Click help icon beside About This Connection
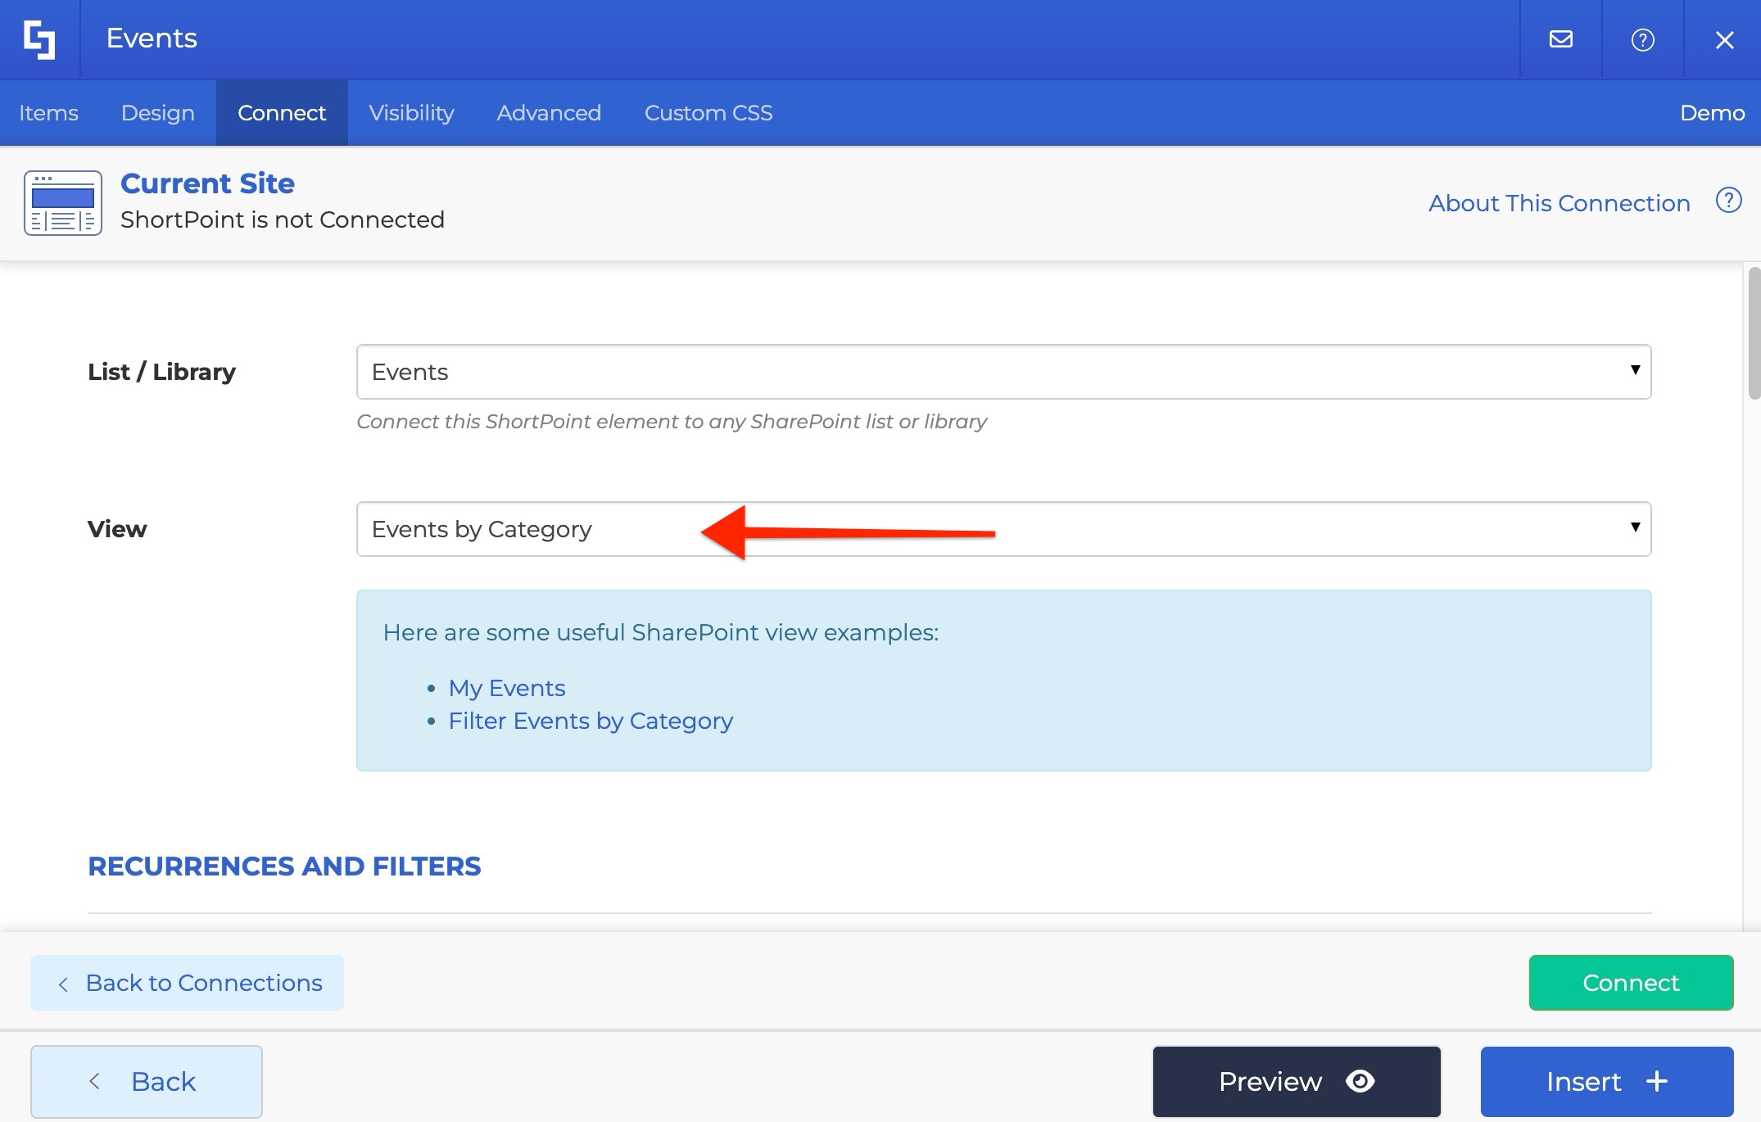This screenshot has height=1122, width=1761. [x=1728, y=201]
